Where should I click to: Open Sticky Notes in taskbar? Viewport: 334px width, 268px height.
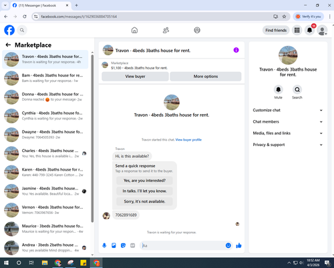[83, 263]
